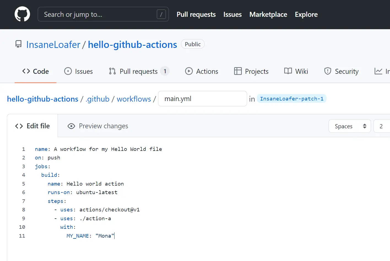390x261 pixels.
Task: Open the Spaces indent mode dropdown
Action: tap(350, 126)
